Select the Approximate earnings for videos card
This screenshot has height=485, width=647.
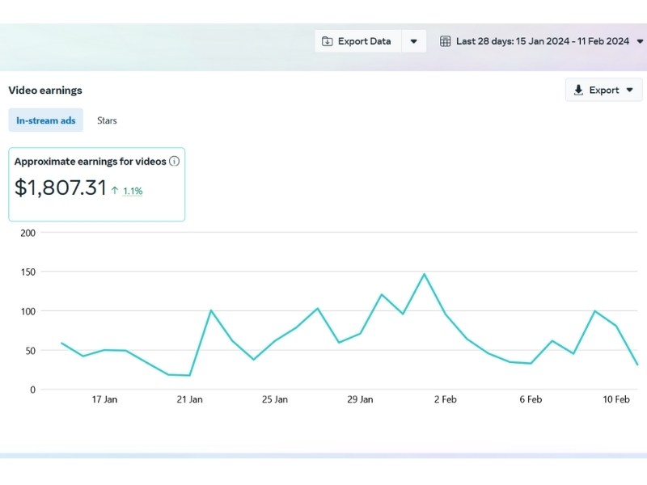click(97, 184)
